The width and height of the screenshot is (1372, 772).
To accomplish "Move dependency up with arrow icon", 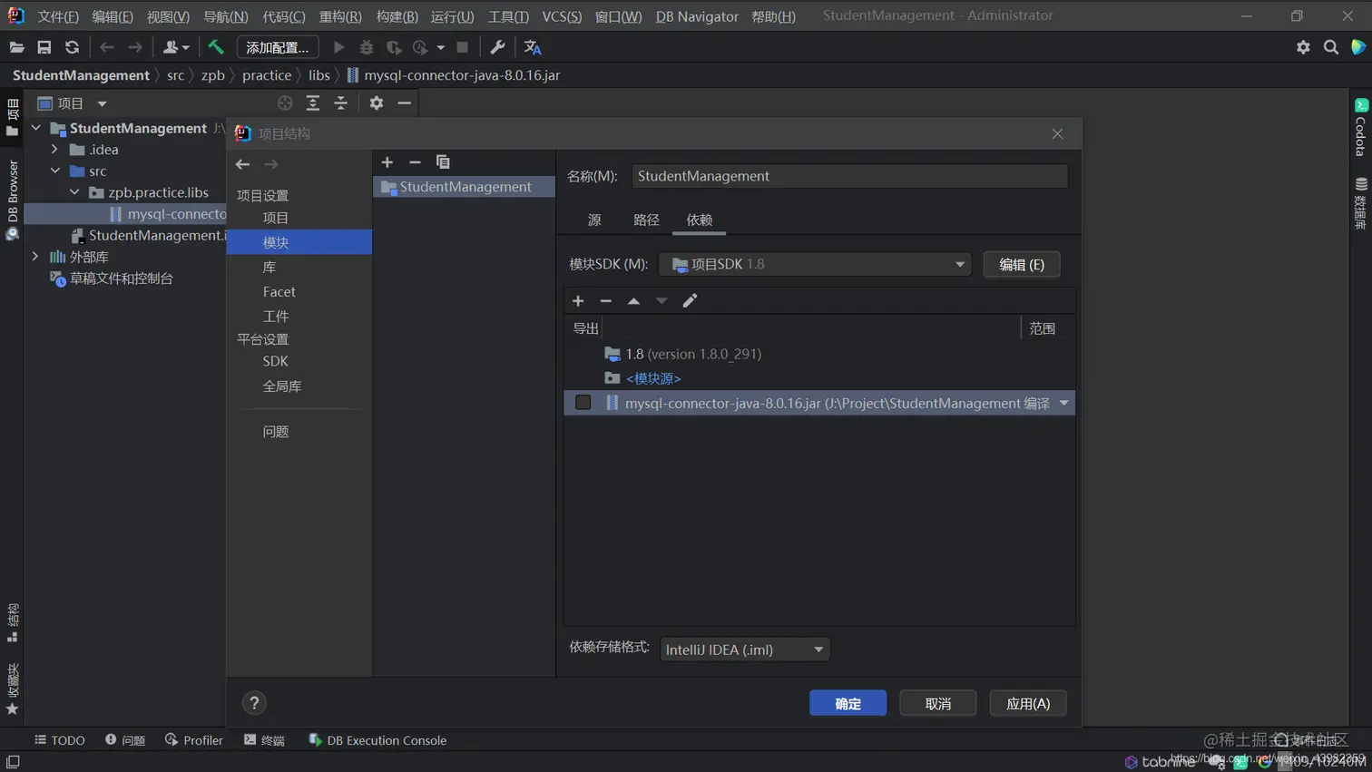I will point(634,301).
